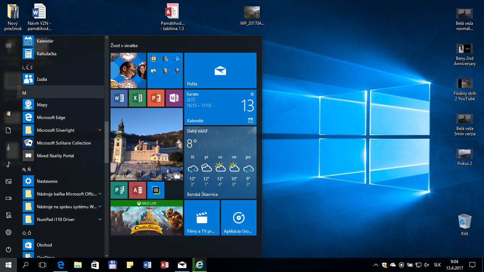Click the Pošta mail tile

pos(220,70)
